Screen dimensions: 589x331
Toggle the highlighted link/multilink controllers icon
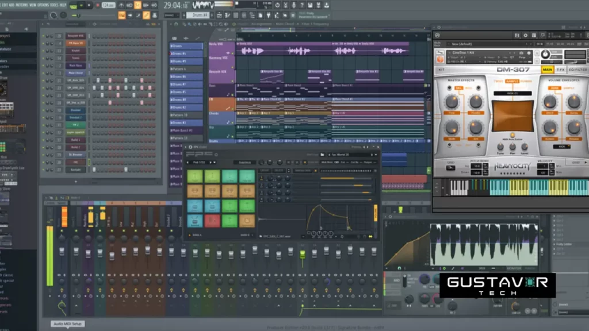coord(146,15)
